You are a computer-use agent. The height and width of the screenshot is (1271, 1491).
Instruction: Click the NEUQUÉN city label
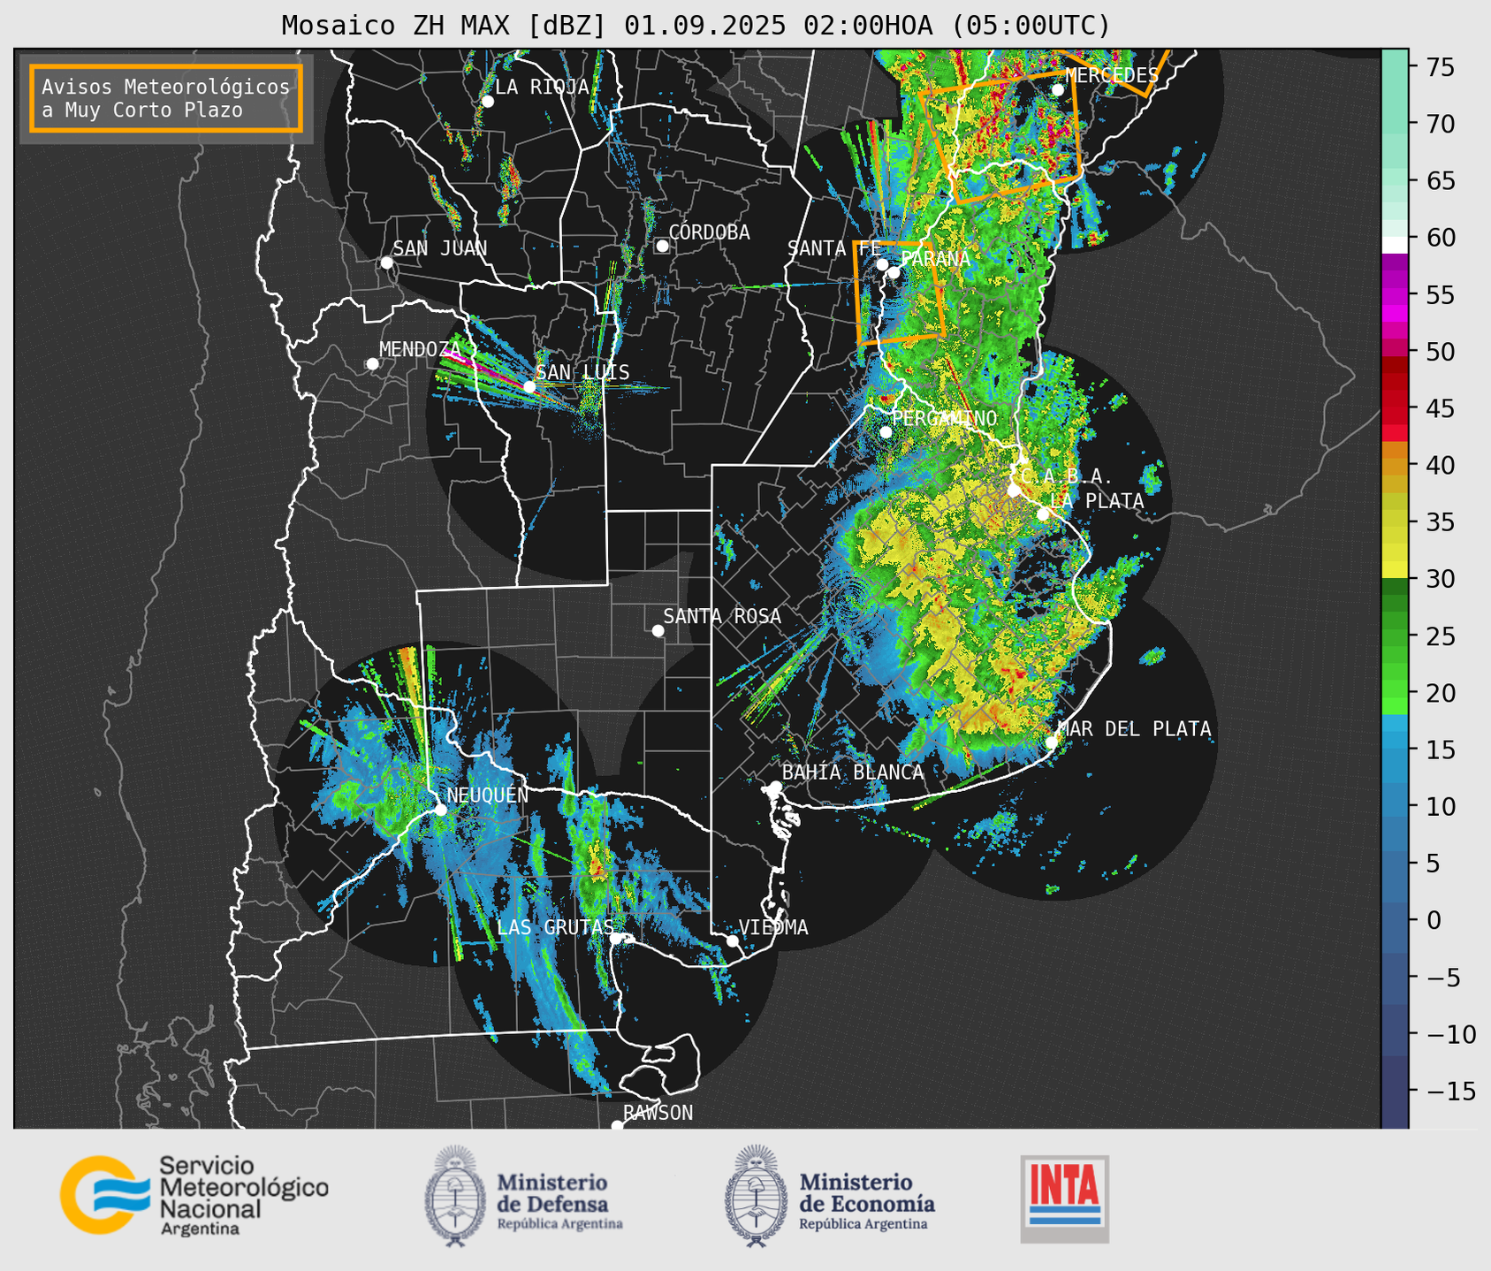click(x=488, y=795)
